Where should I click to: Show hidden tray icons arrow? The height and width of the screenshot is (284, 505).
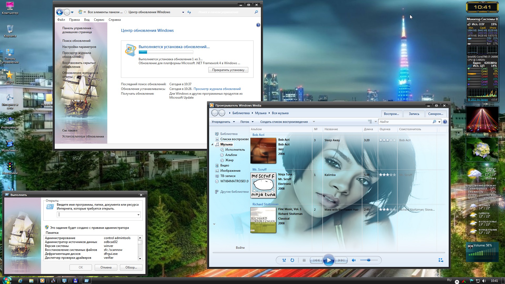pos(457,282)
